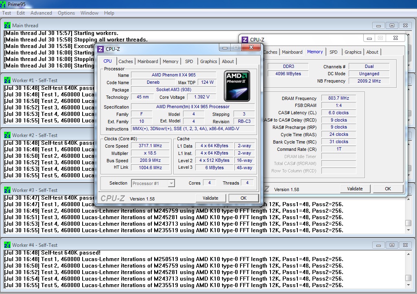Image resolution: width=417 pixels, height=294 pixels.
Task: Open the Window menu
Action: (90, 13)
